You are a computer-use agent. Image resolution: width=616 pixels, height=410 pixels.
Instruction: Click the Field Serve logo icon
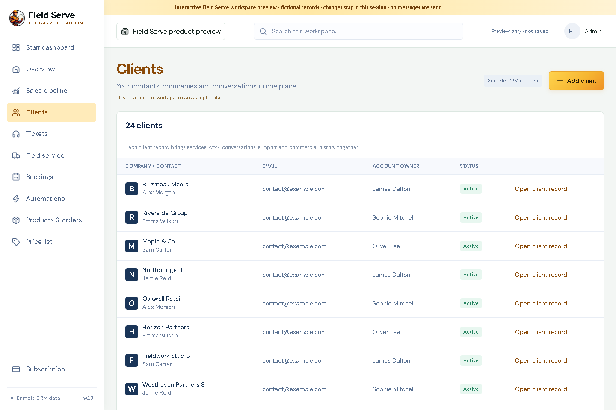point(17,18)
